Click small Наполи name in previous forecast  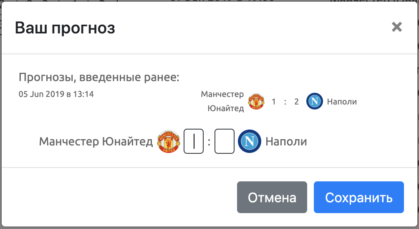tap(342, 102)
